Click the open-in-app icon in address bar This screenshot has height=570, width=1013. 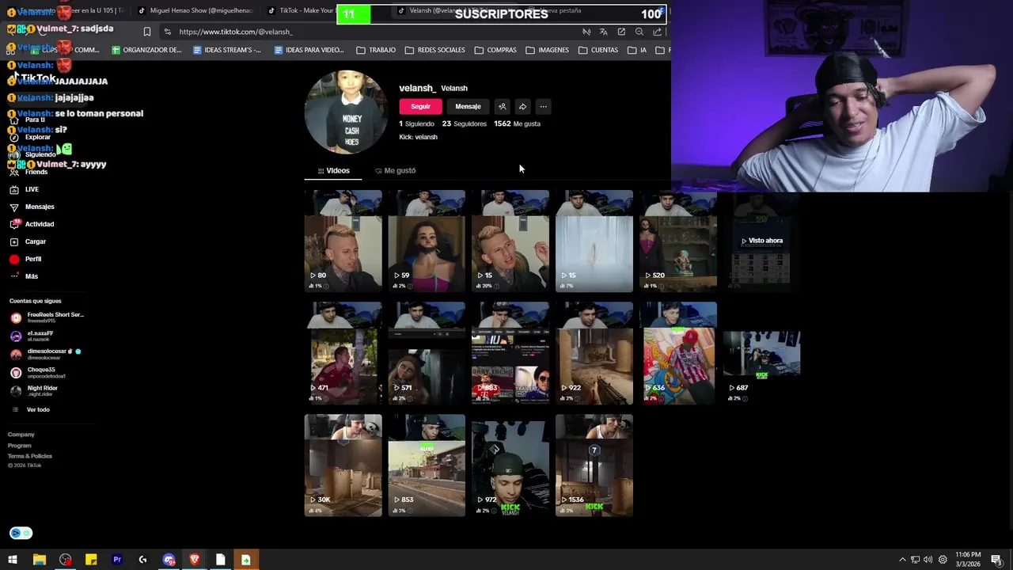(x=621, y=32)
